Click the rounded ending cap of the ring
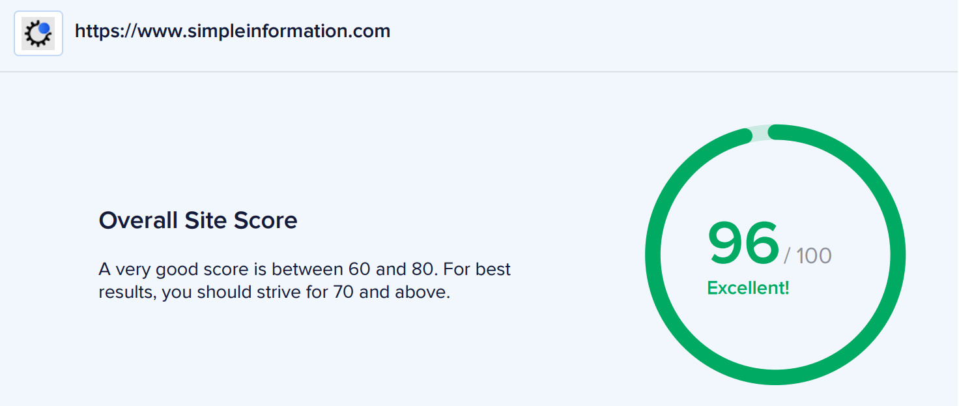This screenshot has height=406, width=959. [745, 136]
